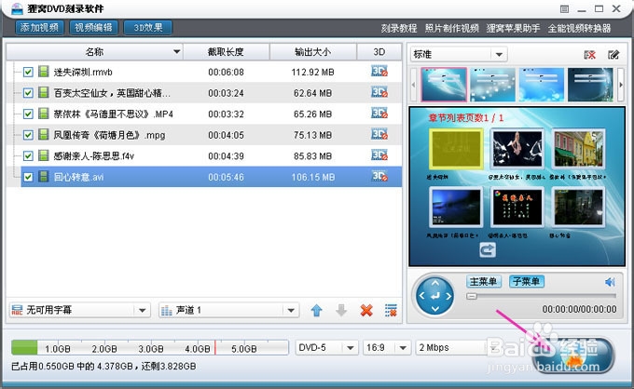
Task: Switch to the 子菜单 tab
Action: point(527,281)
